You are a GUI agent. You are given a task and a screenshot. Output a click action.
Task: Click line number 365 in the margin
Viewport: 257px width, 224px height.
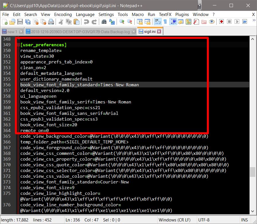7,136
